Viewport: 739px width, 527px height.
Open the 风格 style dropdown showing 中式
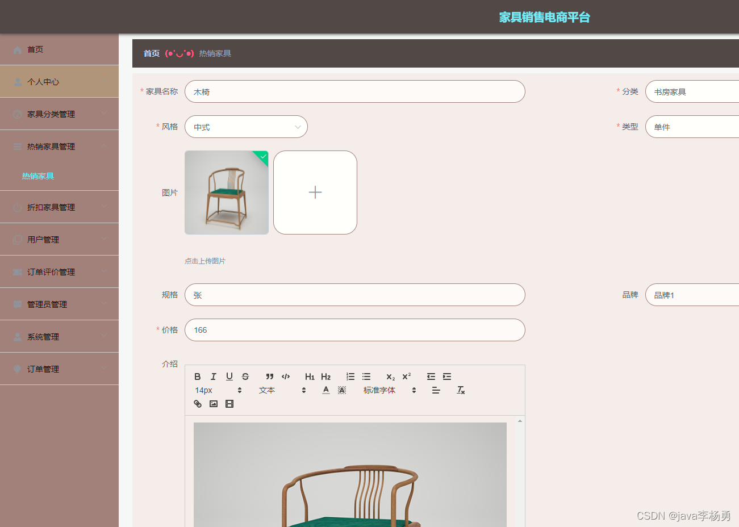point(246,127)
